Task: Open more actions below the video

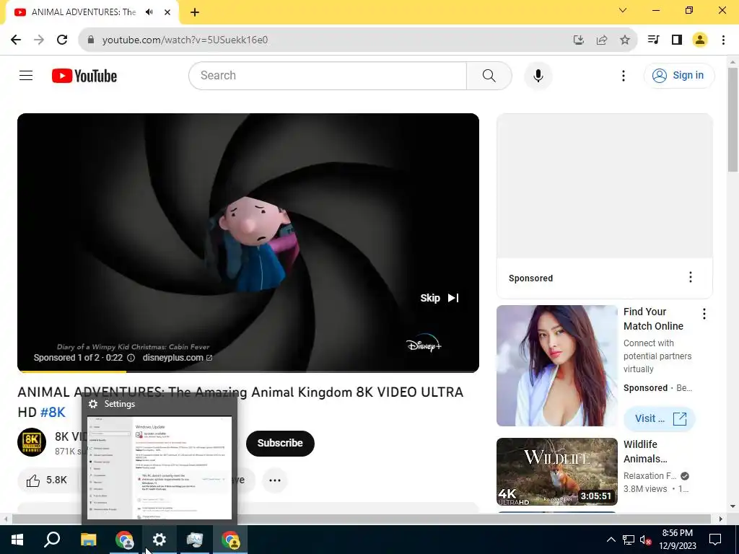Action: coord(275,480)
